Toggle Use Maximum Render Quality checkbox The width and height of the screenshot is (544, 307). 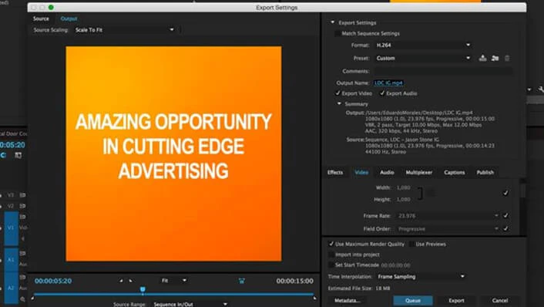pos(331,244)
